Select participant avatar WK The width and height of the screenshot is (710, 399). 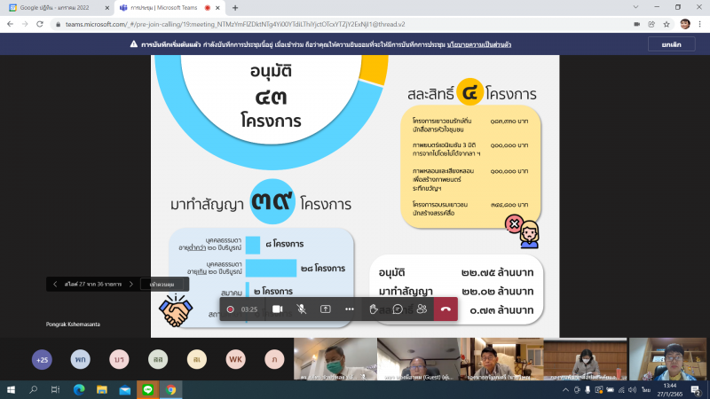tap(235, 360)
